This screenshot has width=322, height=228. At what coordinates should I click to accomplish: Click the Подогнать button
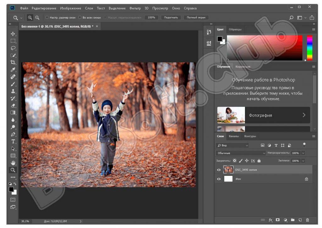[x=171, y=18]
